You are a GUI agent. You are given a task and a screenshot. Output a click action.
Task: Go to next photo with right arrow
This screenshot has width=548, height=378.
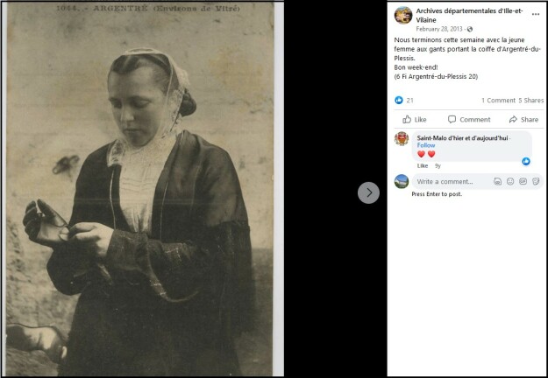pyautogui.click(x=368, y=192)
